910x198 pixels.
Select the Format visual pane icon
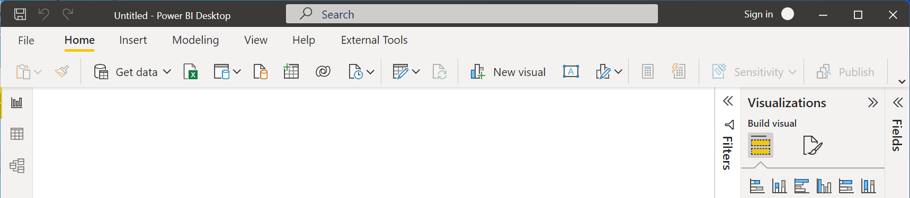click(812, 145)
